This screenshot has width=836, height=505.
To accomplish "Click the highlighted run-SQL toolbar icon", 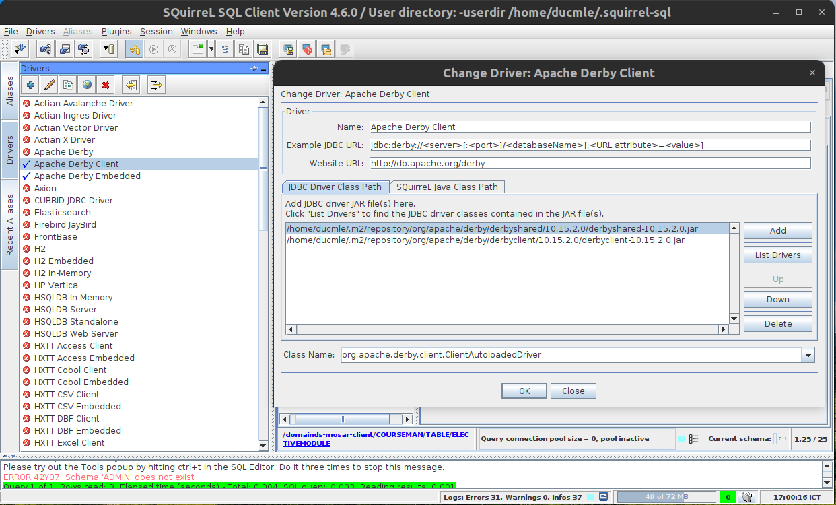I will point(134,49).
